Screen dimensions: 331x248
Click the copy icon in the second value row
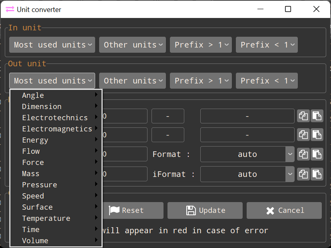303,135
